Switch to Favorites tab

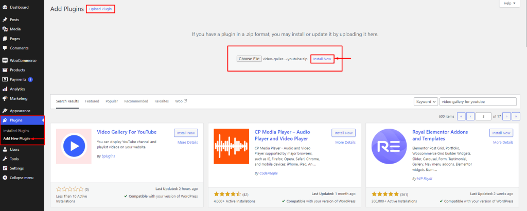pyautogui.click(x=162, y=101)
